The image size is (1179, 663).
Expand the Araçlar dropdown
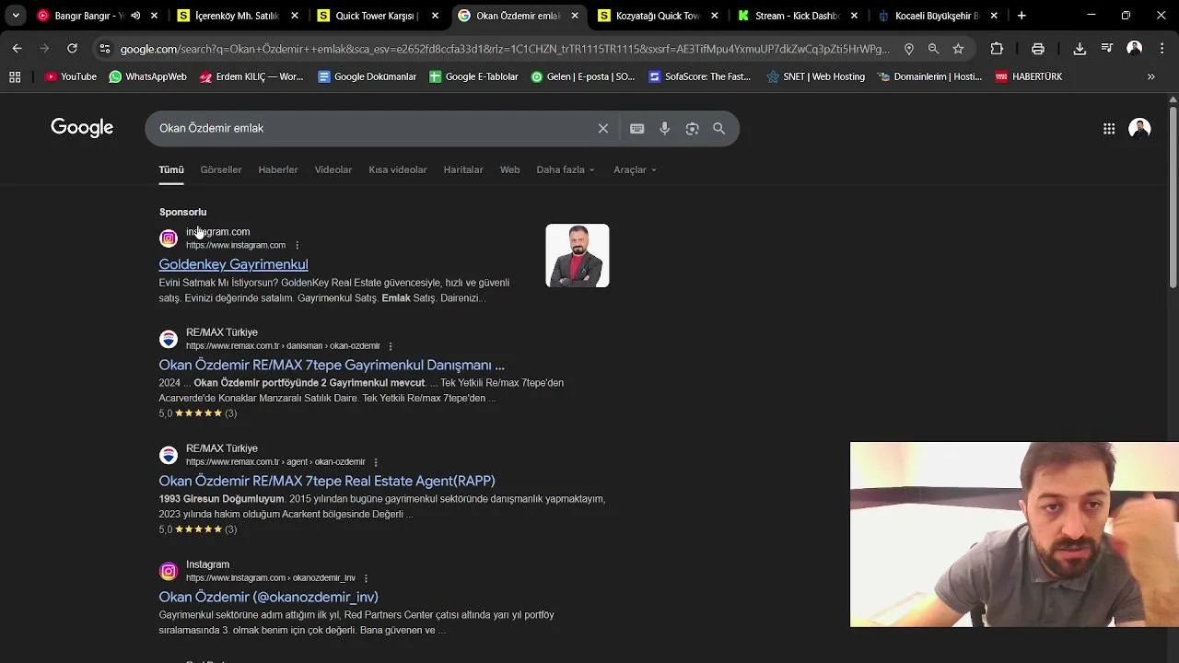tap(636, 169)
